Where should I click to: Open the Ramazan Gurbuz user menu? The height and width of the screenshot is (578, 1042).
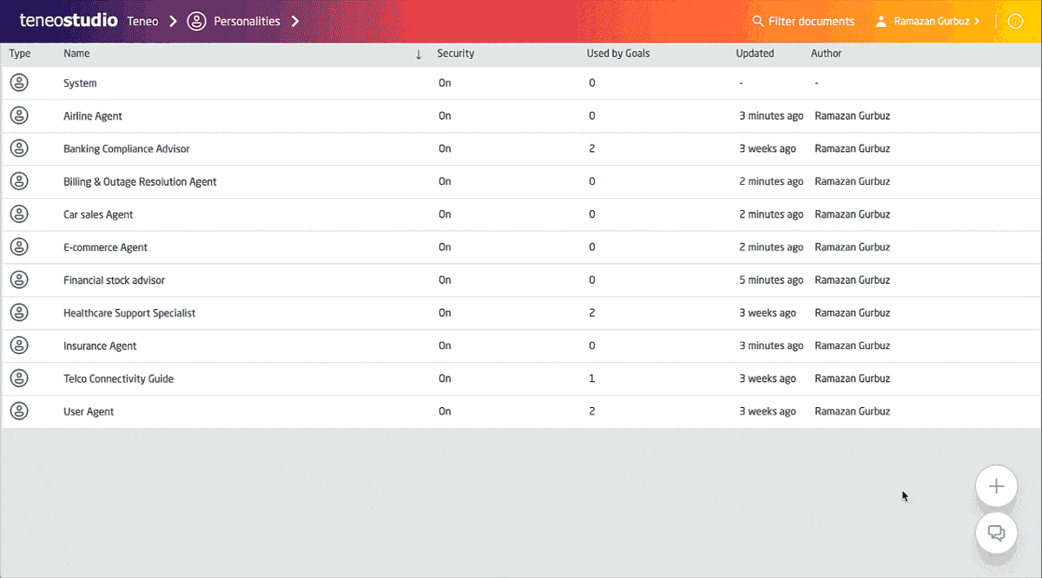(x=930, y=22)
